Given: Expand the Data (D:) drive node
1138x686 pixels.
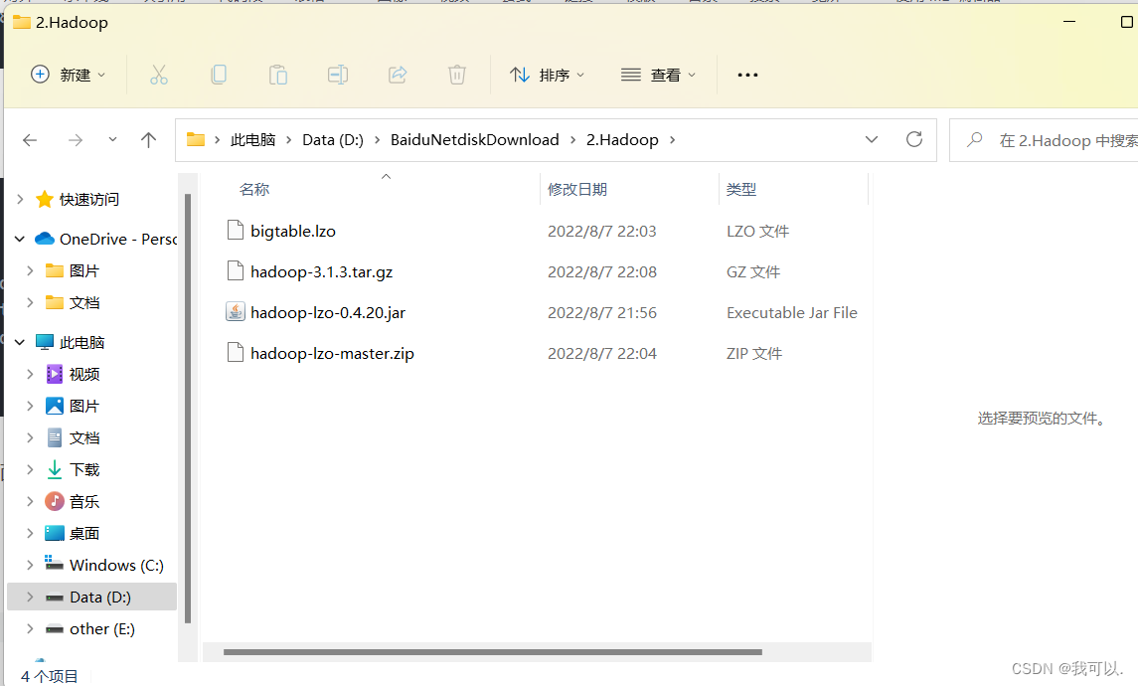Looking at the screenshot, I should (30, 597).
